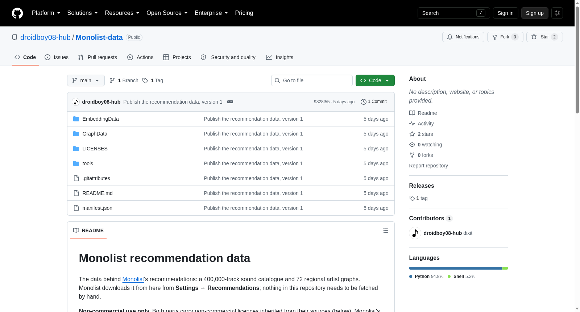Expand the Platform menu

[x=46, y=13]
